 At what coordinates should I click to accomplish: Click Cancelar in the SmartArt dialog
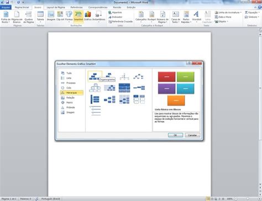(192, 135)
